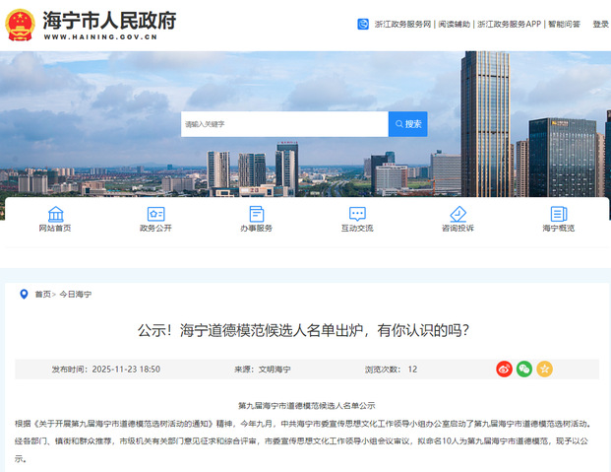Click the Zhejiang government service logo icon
This screenshot has height=472, width=611.
[364, 25]
